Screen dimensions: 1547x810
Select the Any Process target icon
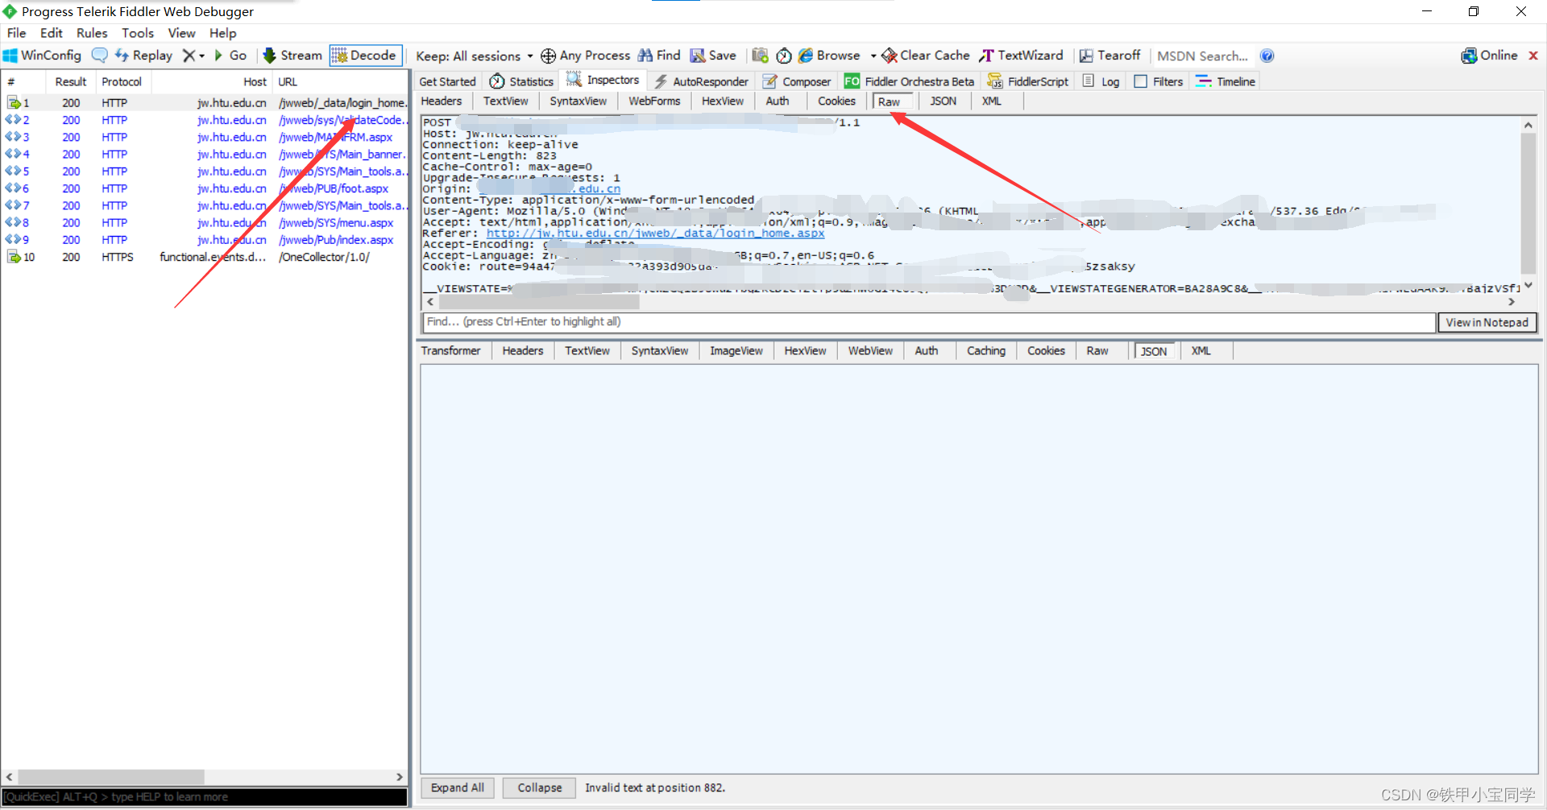(x=548, y=56)
